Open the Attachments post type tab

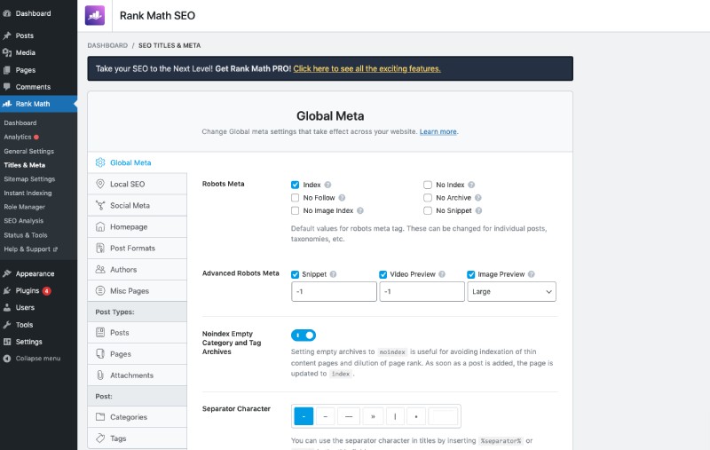coord(138,375)
